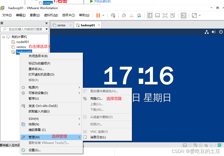Image resolution: width=224 pixels, height=156 pixels.
Task: Click the full screen mode icon
Action: coord(165,15)
